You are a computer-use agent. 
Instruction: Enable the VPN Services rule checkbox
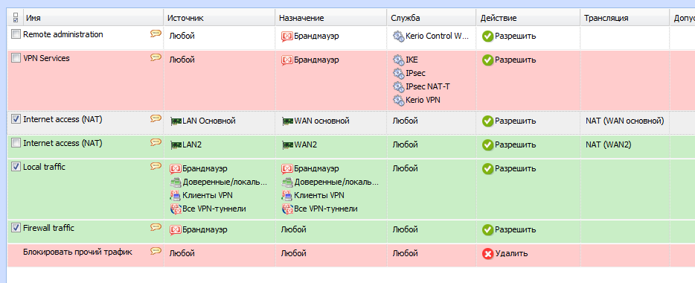point(16,58)
